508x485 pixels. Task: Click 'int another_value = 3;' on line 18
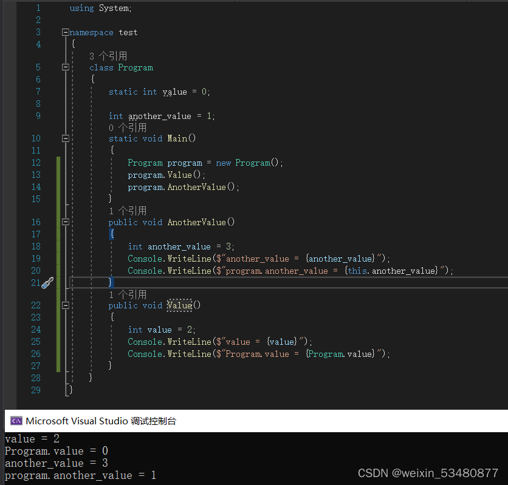[181, 246]
